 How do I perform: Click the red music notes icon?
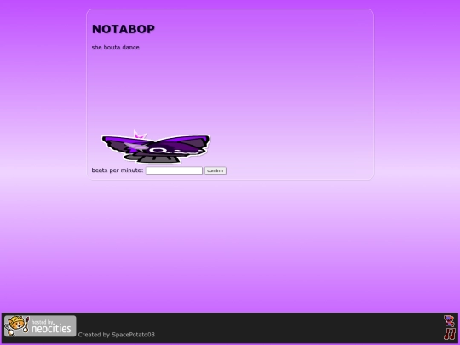click(450, 334)
